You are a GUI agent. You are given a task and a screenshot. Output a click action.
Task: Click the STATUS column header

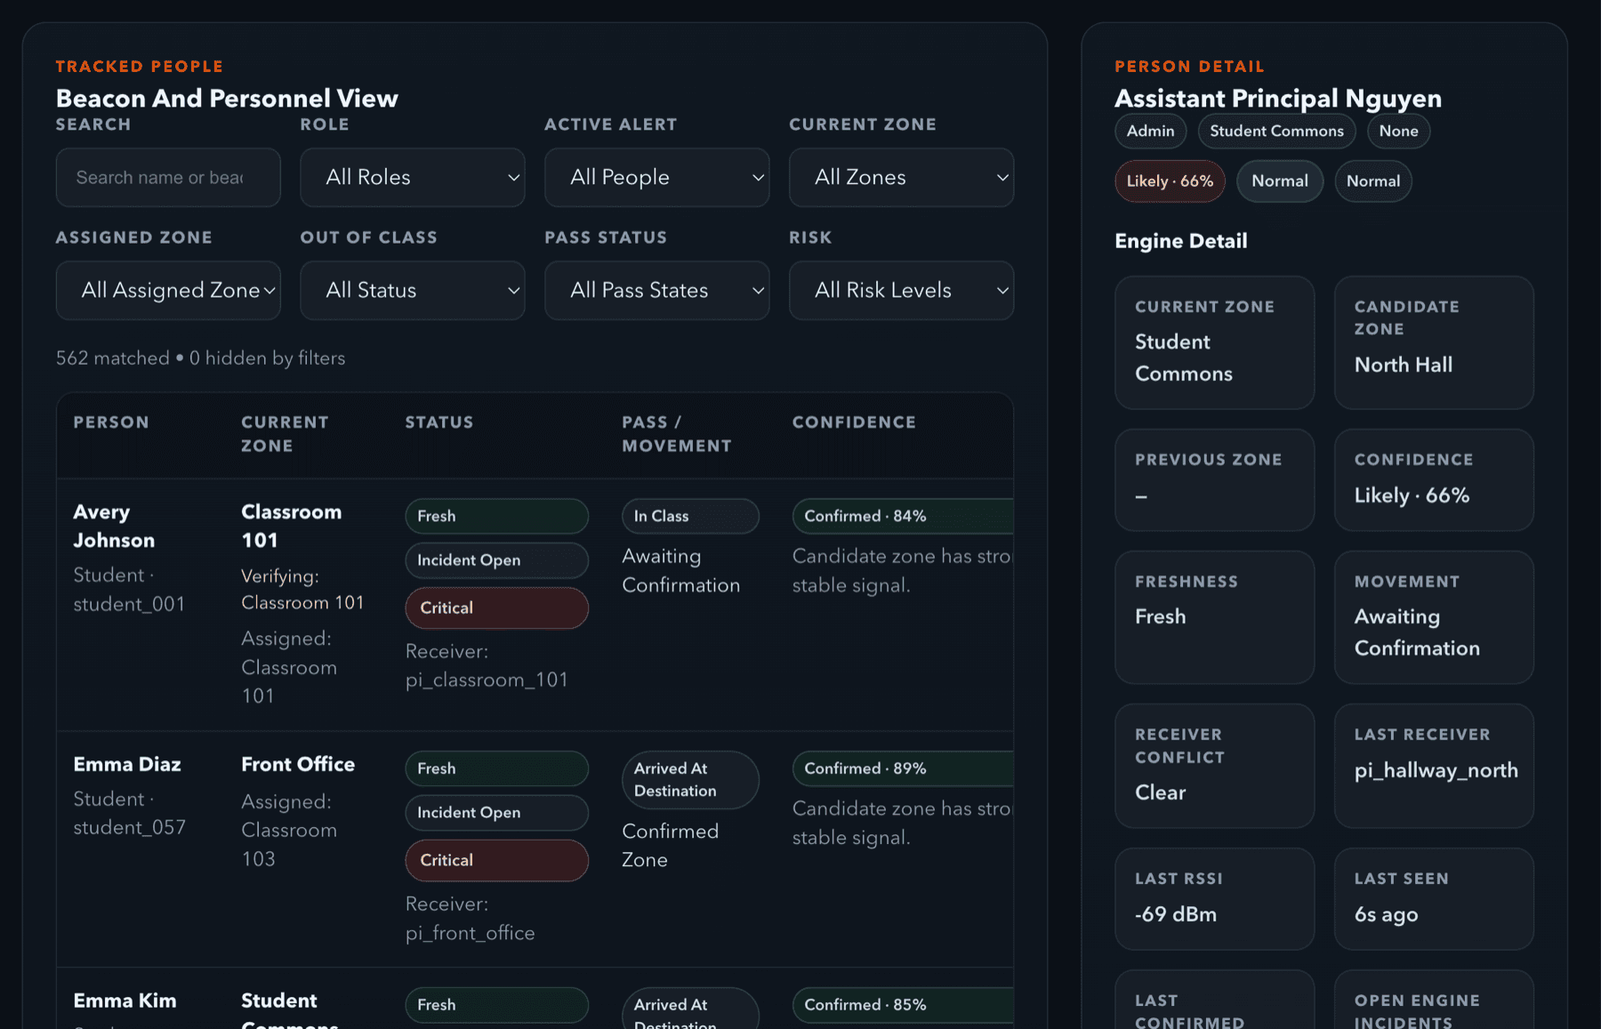(x=439, y=422)
